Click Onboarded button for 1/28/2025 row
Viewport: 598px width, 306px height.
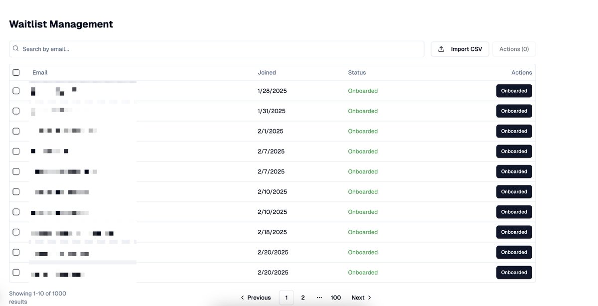click(x=514, y=91)
